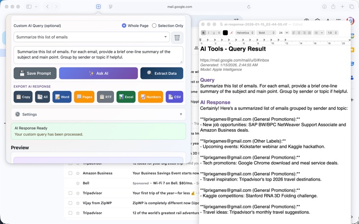Toggle the Safari sidebar
The image size is (359, 224).
click(x=29, y=7)
